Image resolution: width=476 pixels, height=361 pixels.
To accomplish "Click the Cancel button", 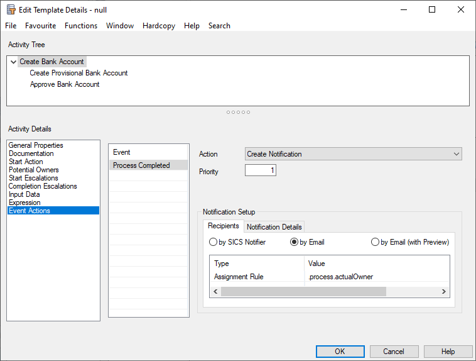I will click(x=394, y=352).
